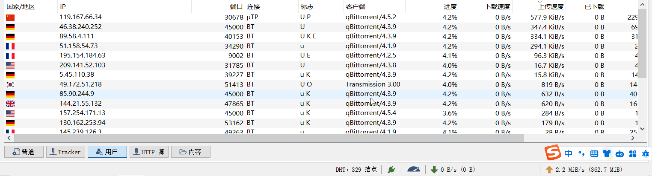The image size is (652, 176).
Task: Sort peers by 国家/地区 column header
Action: pyautogui.click(x=30, y=7)
